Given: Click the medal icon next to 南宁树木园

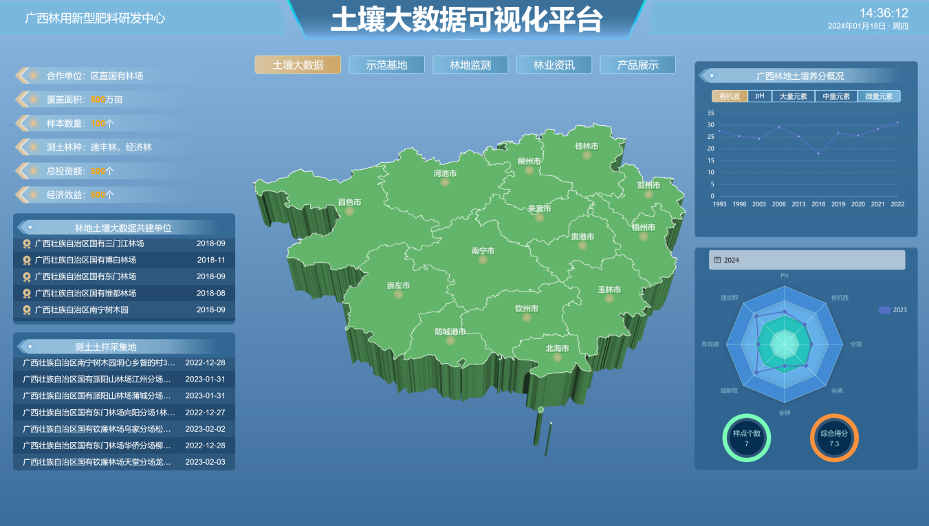Looking at the screenshot, I should tap(27, 310).
